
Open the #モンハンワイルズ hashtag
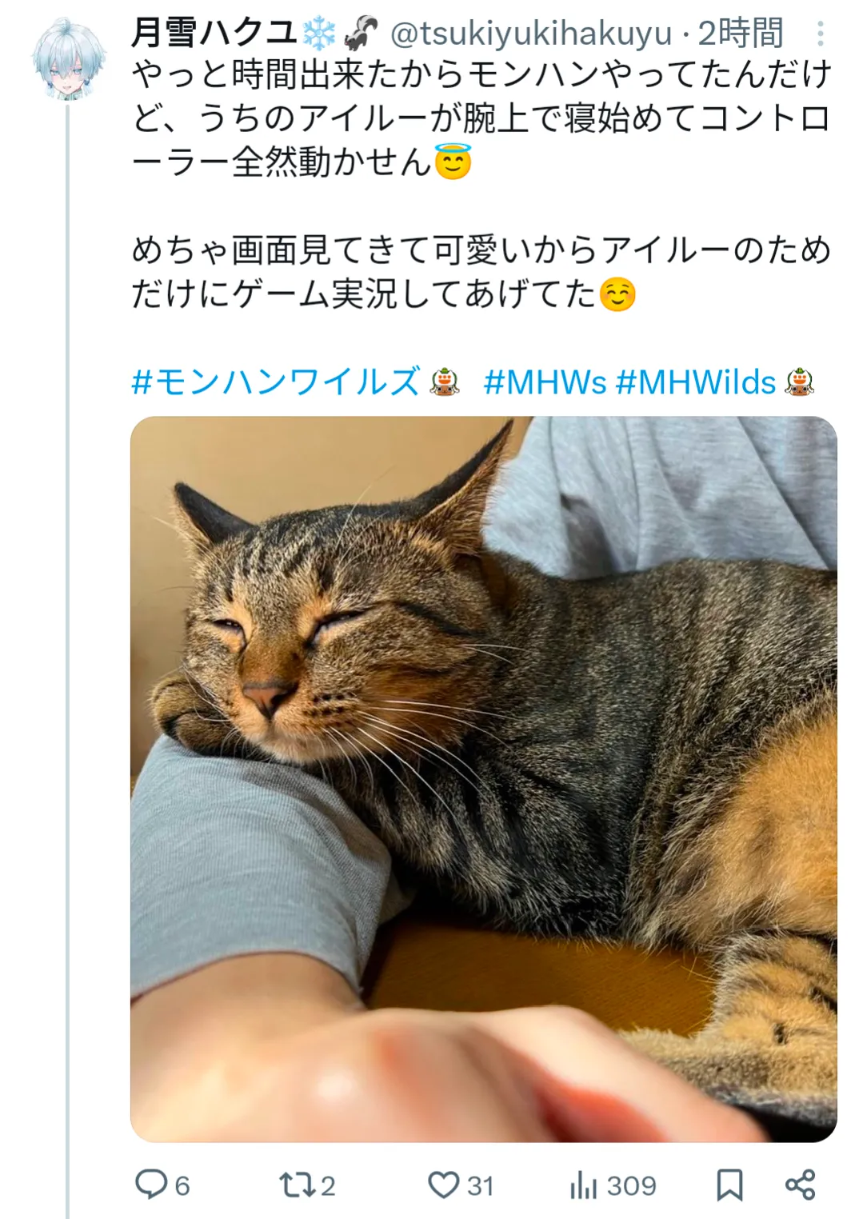[276, 382]
